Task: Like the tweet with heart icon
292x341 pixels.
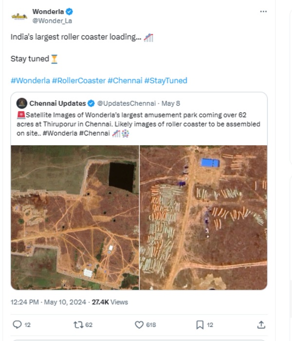Action: tap(140, 324)
